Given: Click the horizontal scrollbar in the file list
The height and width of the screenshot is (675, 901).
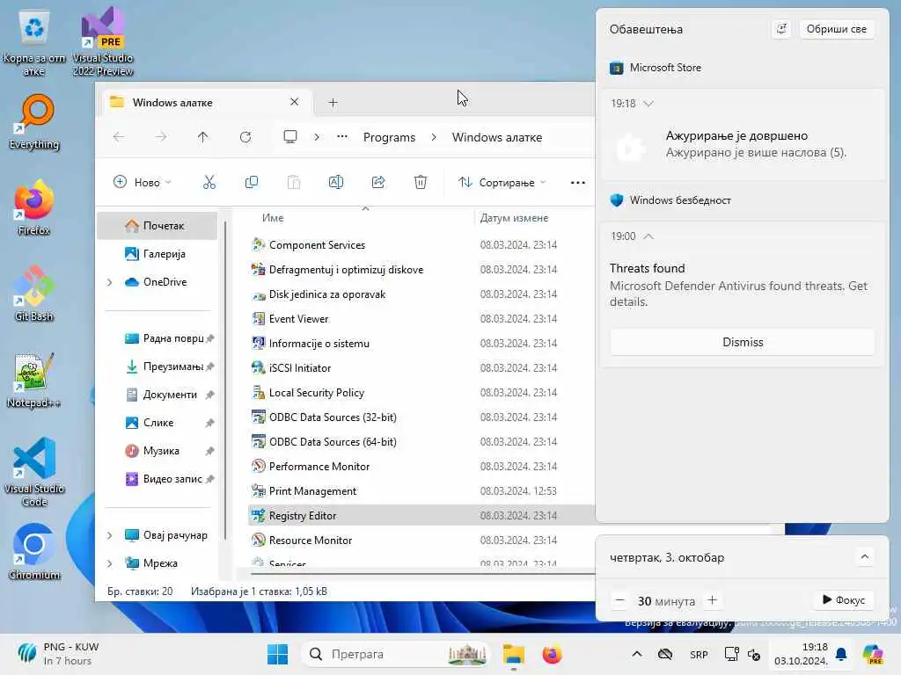Looking at the screenshot, I should coord(422,572).
